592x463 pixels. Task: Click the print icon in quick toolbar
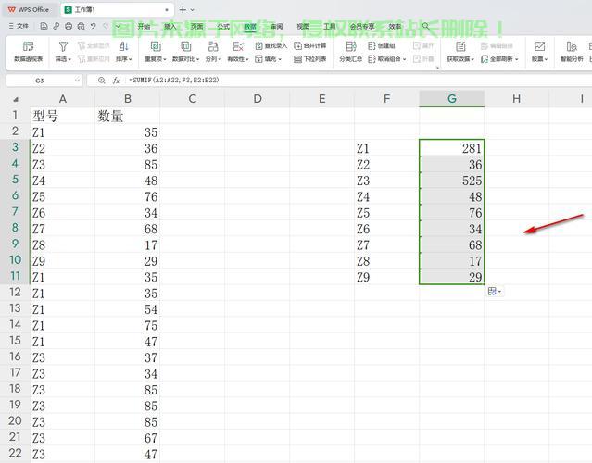coord(69,26)
